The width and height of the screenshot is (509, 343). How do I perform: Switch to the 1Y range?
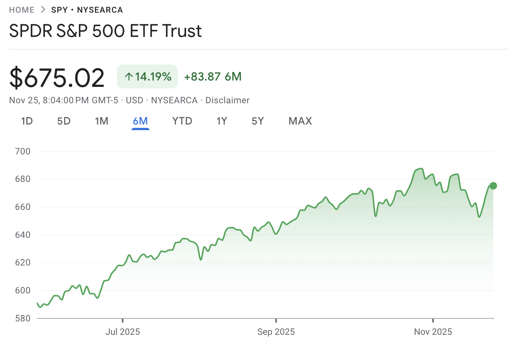(x=222, y=121)
